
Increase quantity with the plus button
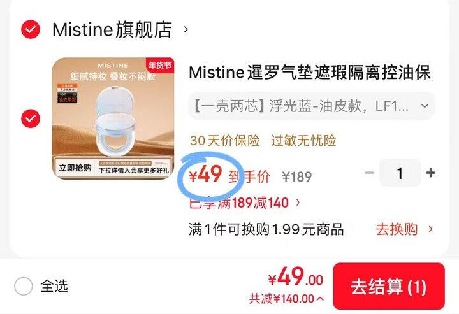pyautogui.click(x=430, y=173)
